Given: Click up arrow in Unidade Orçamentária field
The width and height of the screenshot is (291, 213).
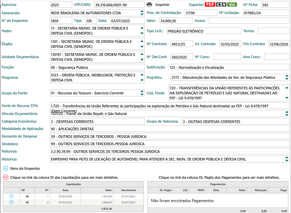Looking at the screenshot, I should click(x=142, y=54).
